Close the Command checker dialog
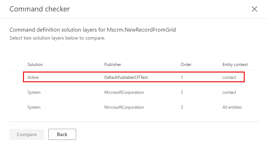Viewport: 267px width, 142px height. (254, 9)
